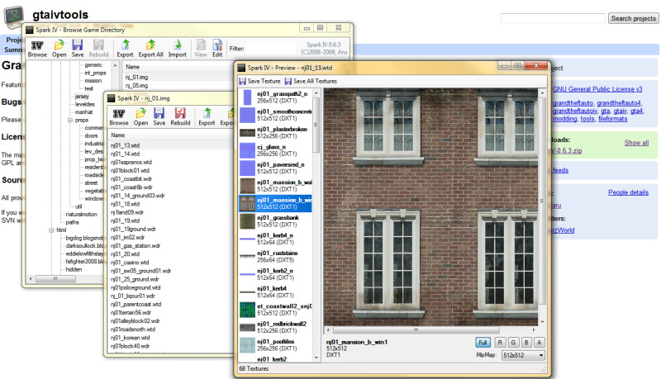Select manhat folder in directory tree
Viewport: 661px width, 379px height.
coord(83,112)
